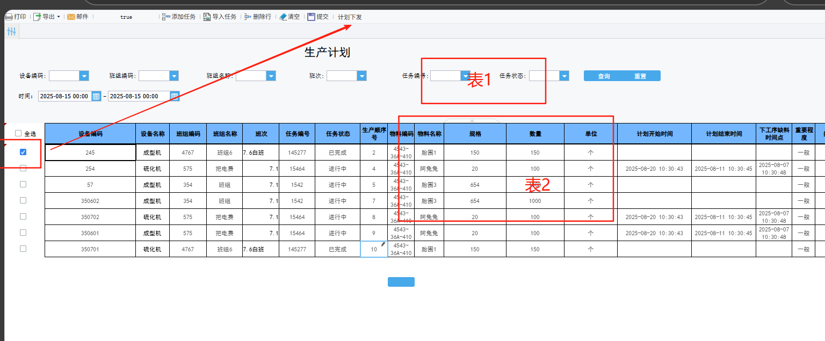This screenshot has height=341, width=825.
Task: Click the end time input field
Action: (139, 96)
